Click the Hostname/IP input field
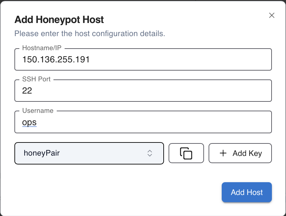Screen dimensions: 286x216 tap(143, 59)
